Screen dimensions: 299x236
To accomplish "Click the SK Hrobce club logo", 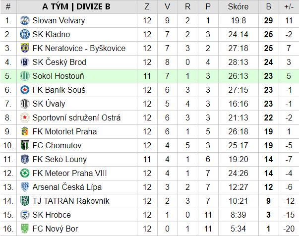I will coord(25,215).
